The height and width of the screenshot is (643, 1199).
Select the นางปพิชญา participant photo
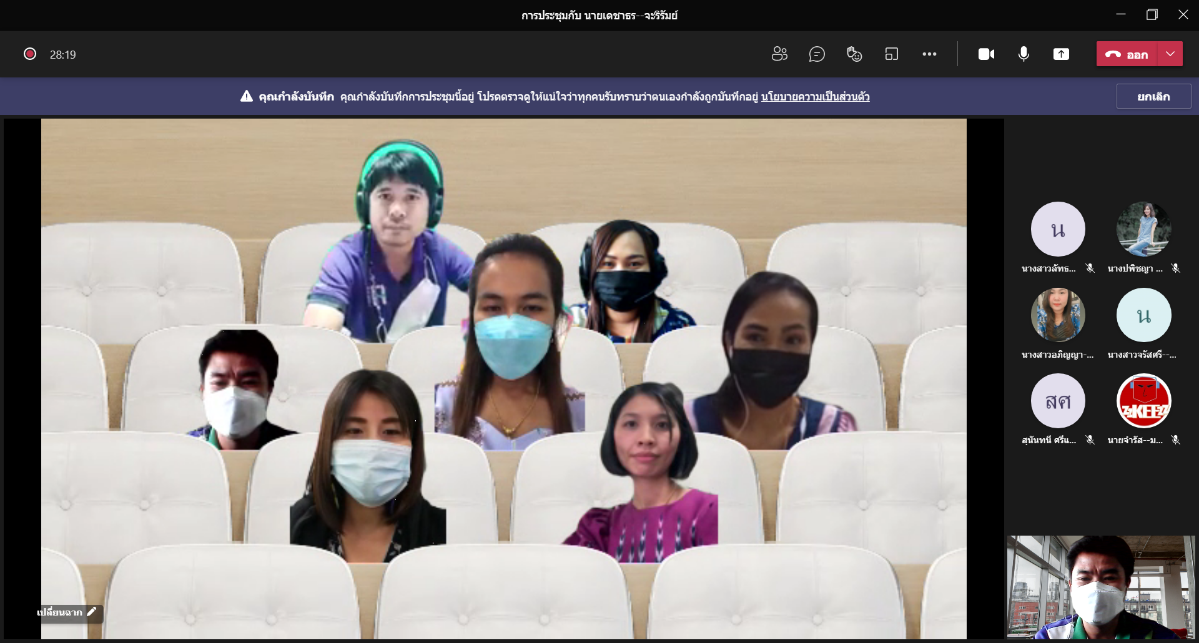coord(1143,229)
